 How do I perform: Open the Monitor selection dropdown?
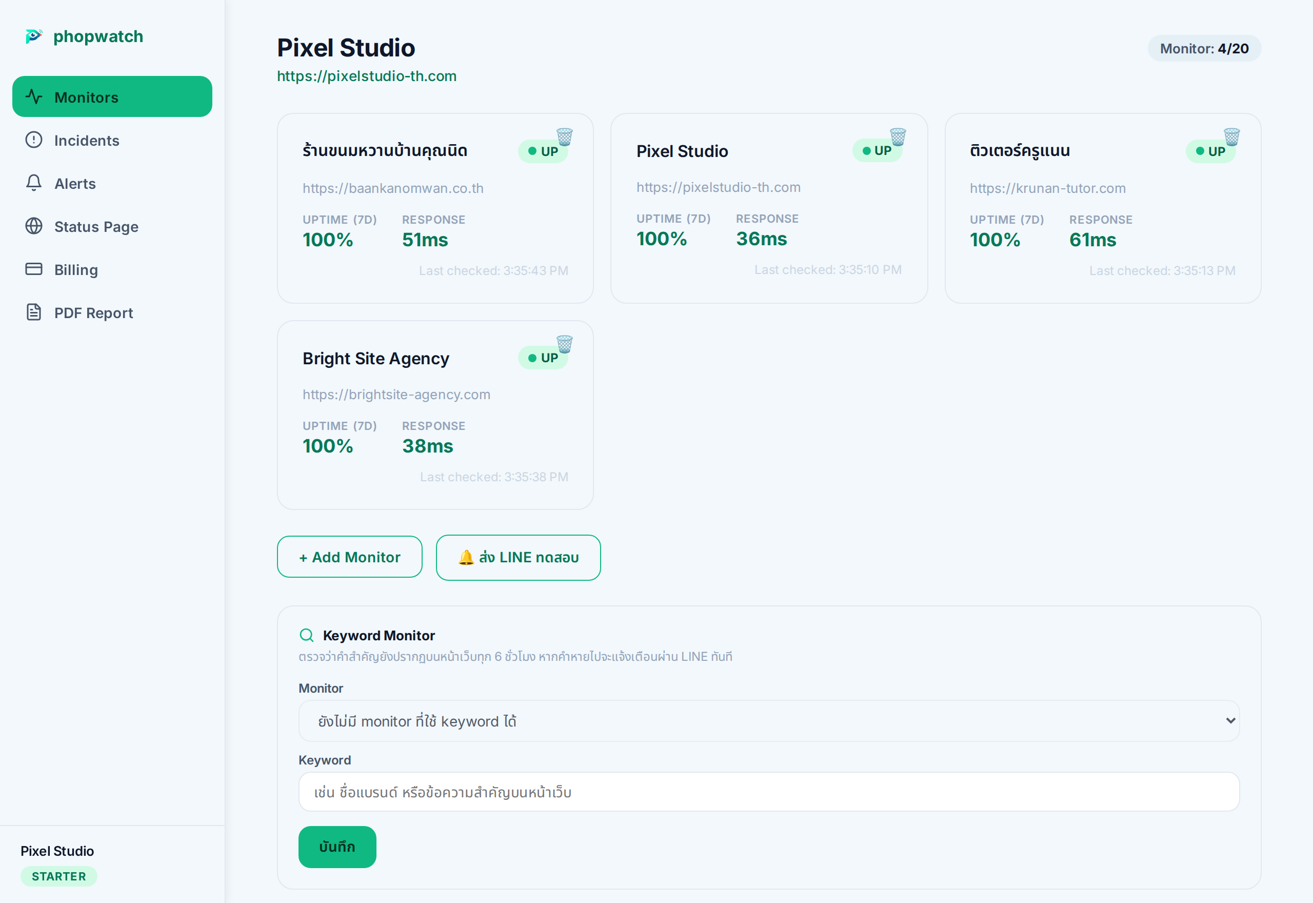769,721
